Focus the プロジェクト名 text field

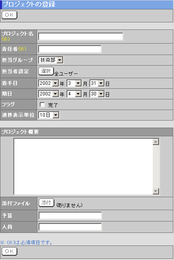point(81,37)
